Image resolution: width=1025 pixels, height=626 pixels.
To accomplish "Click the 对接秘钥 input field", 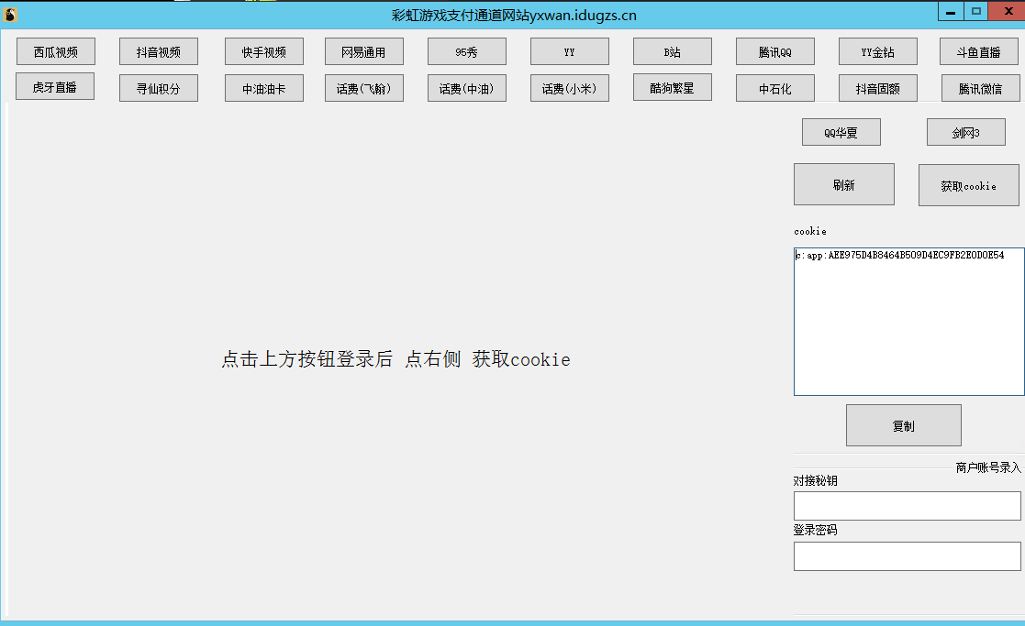I will point(907,506).
